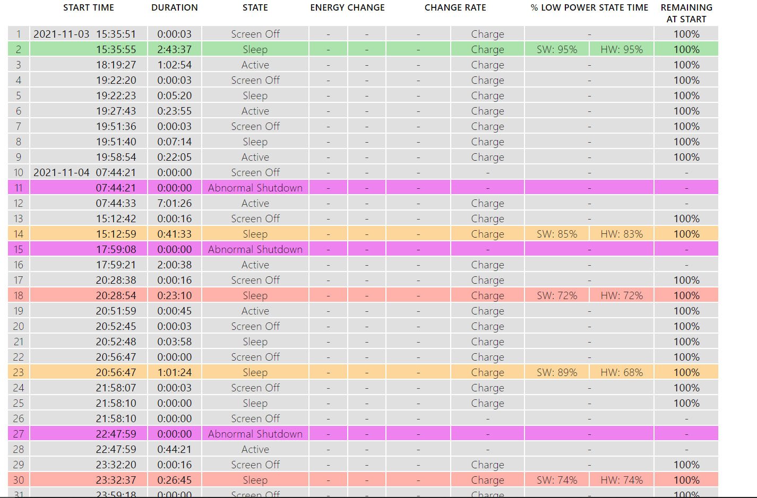This screenshot has width=757, height=498.
Task: Click duration 0:44:21 in row 28
Action: pyautogui.click(x=174, y=449)
